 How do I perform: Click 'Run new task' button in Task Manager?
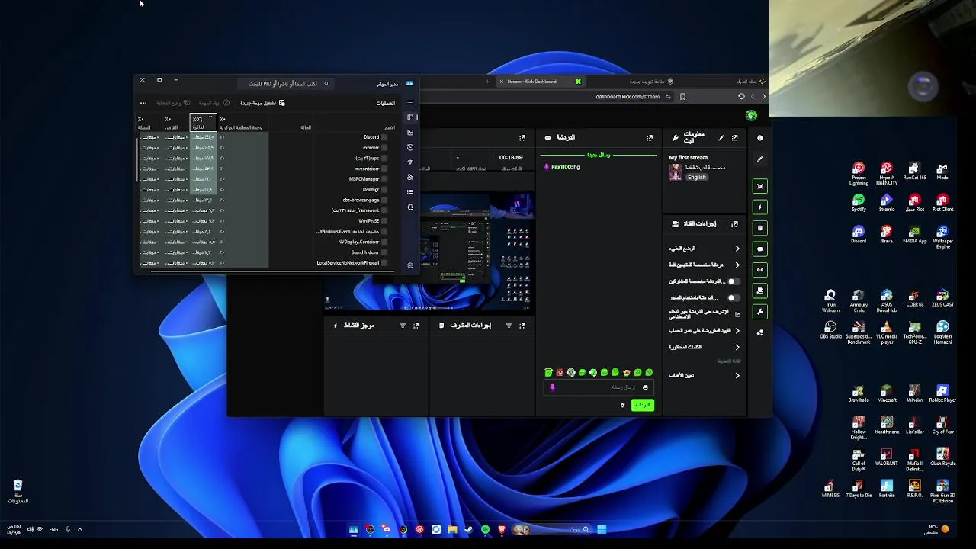263,103
